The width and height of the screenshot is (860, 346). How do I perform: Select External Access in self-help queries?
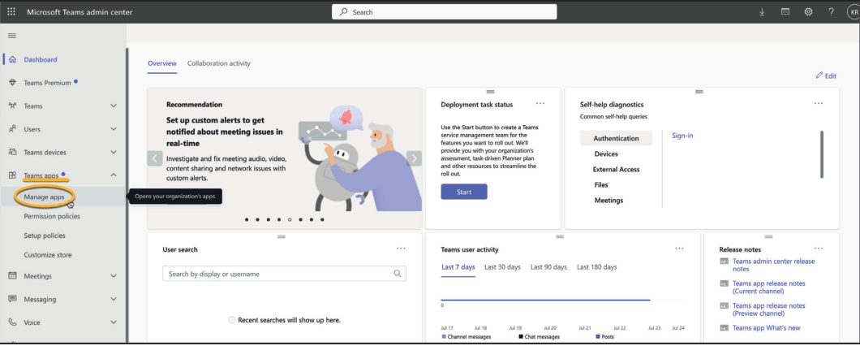616,169
